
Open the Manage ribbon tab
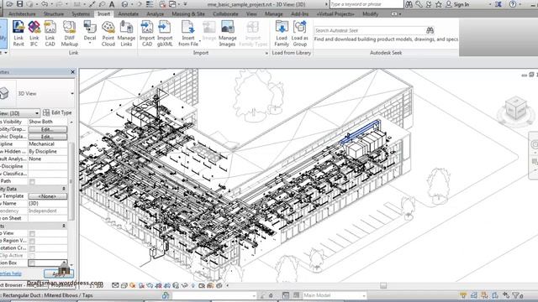274,13
